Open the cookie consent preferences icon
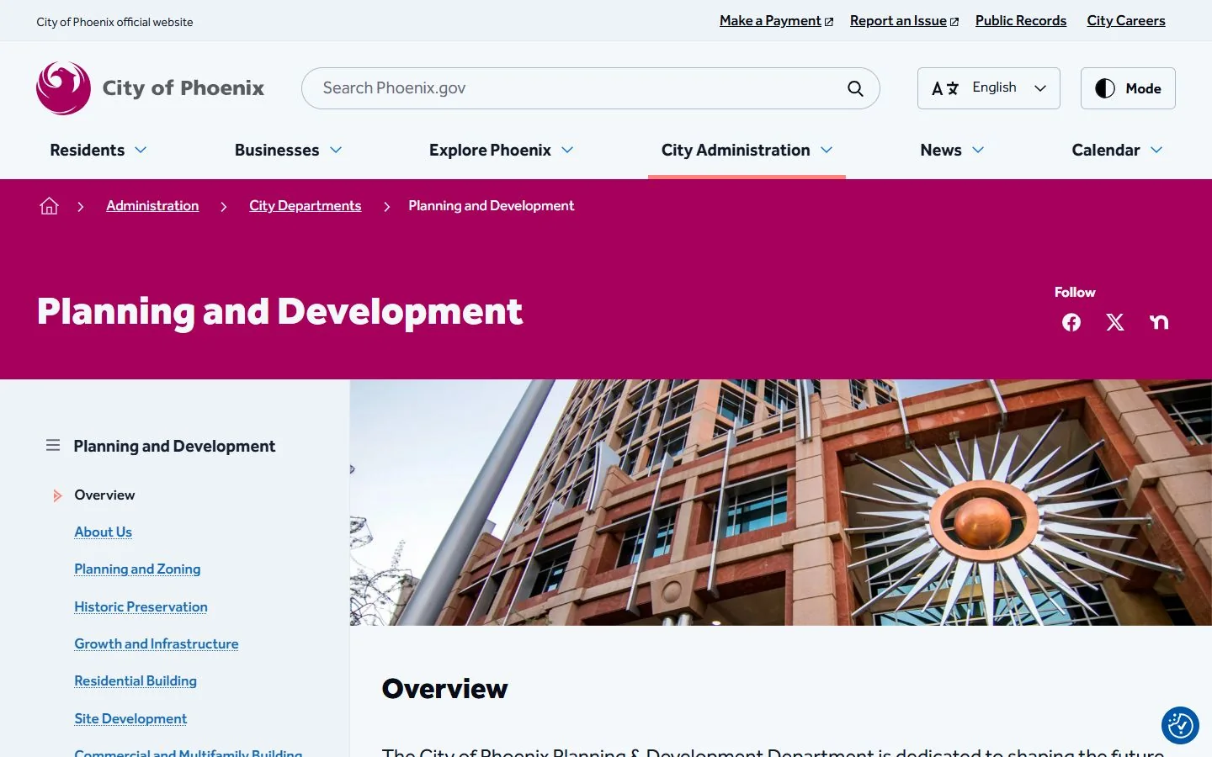The width and height of the screenshot is (1212, 757). point(1180,725)
